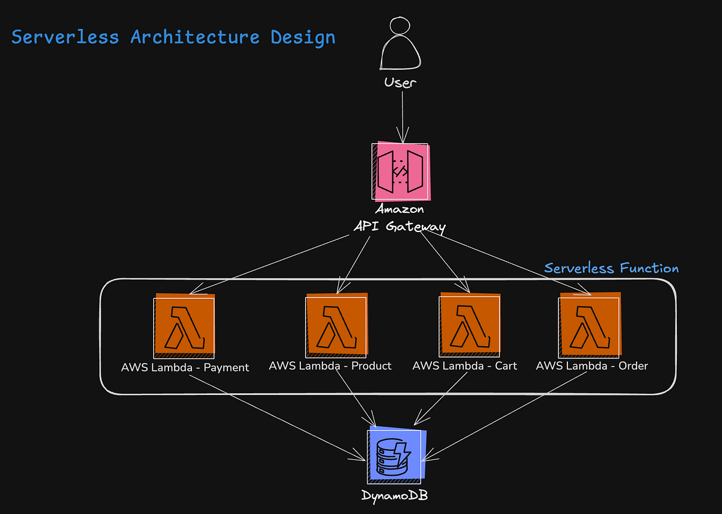Click the 'AWS Lambda - Order' label
722x514 pixels.
(x=592, y=366)
